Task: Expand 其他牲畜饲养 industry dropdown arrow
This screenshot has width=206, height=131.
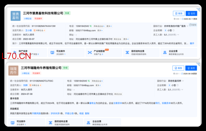Action: coord(183,81)
